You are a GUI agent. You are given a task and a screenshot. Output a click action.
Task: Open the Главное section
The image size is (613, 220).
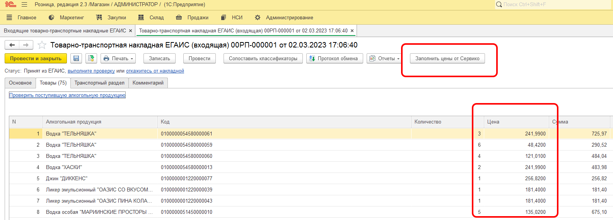(27, 17)
